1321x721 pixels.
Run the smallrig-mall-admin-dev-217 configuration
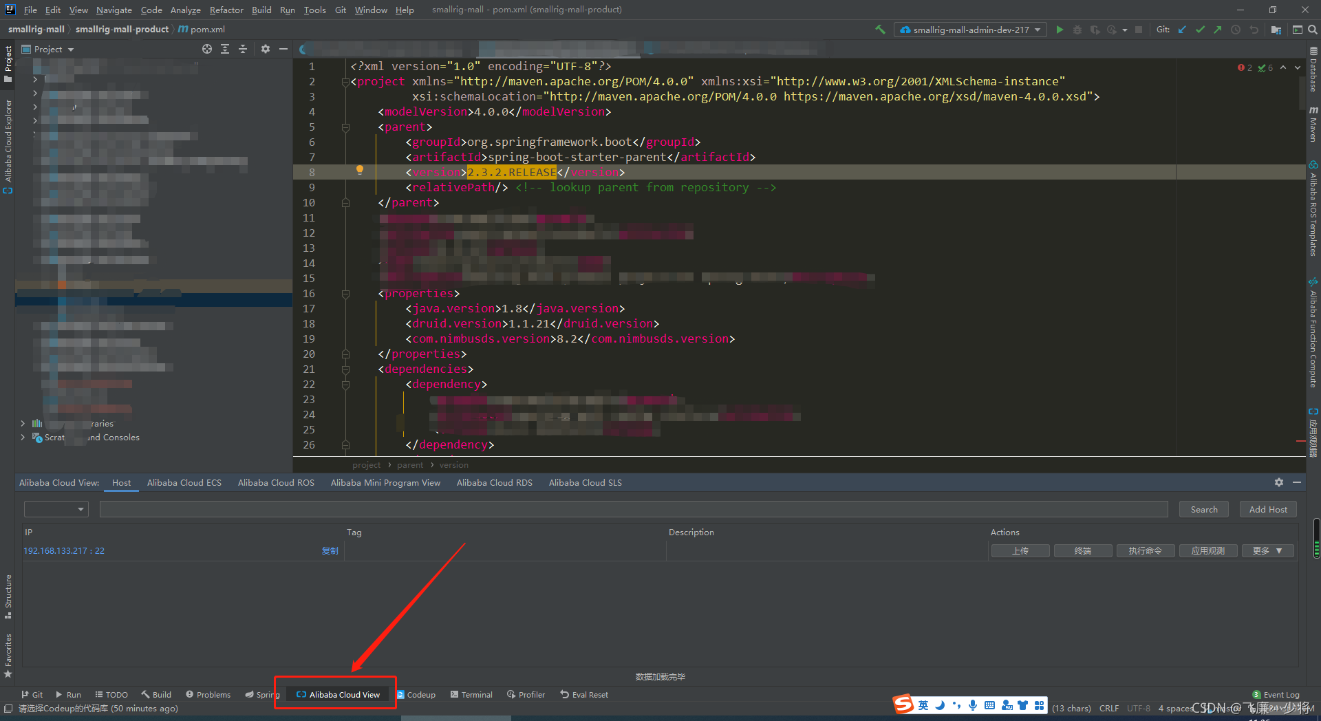[x=1060, y=30]
